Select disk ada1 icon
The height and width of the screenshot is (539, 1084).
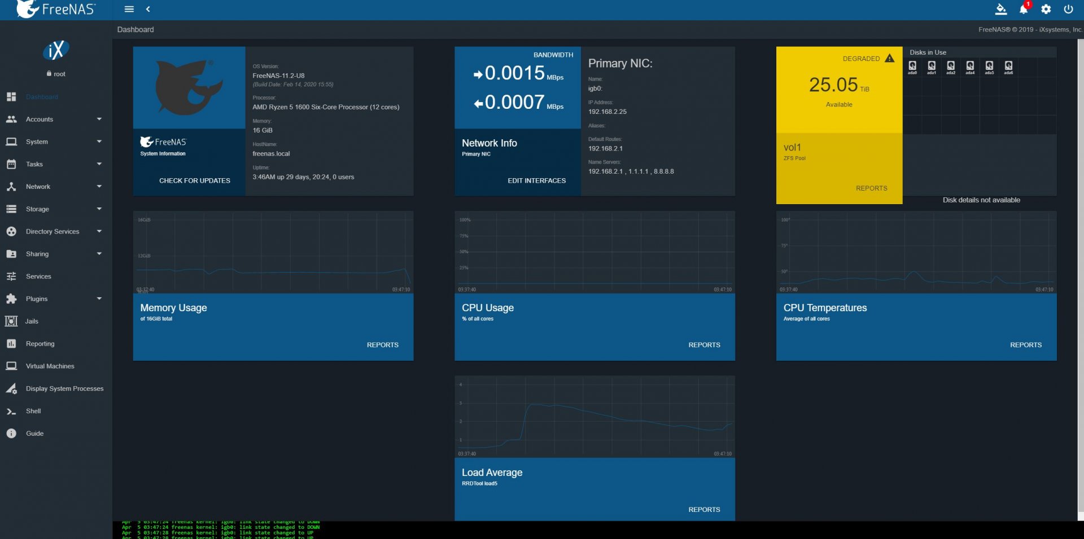(x=932, y=67)
